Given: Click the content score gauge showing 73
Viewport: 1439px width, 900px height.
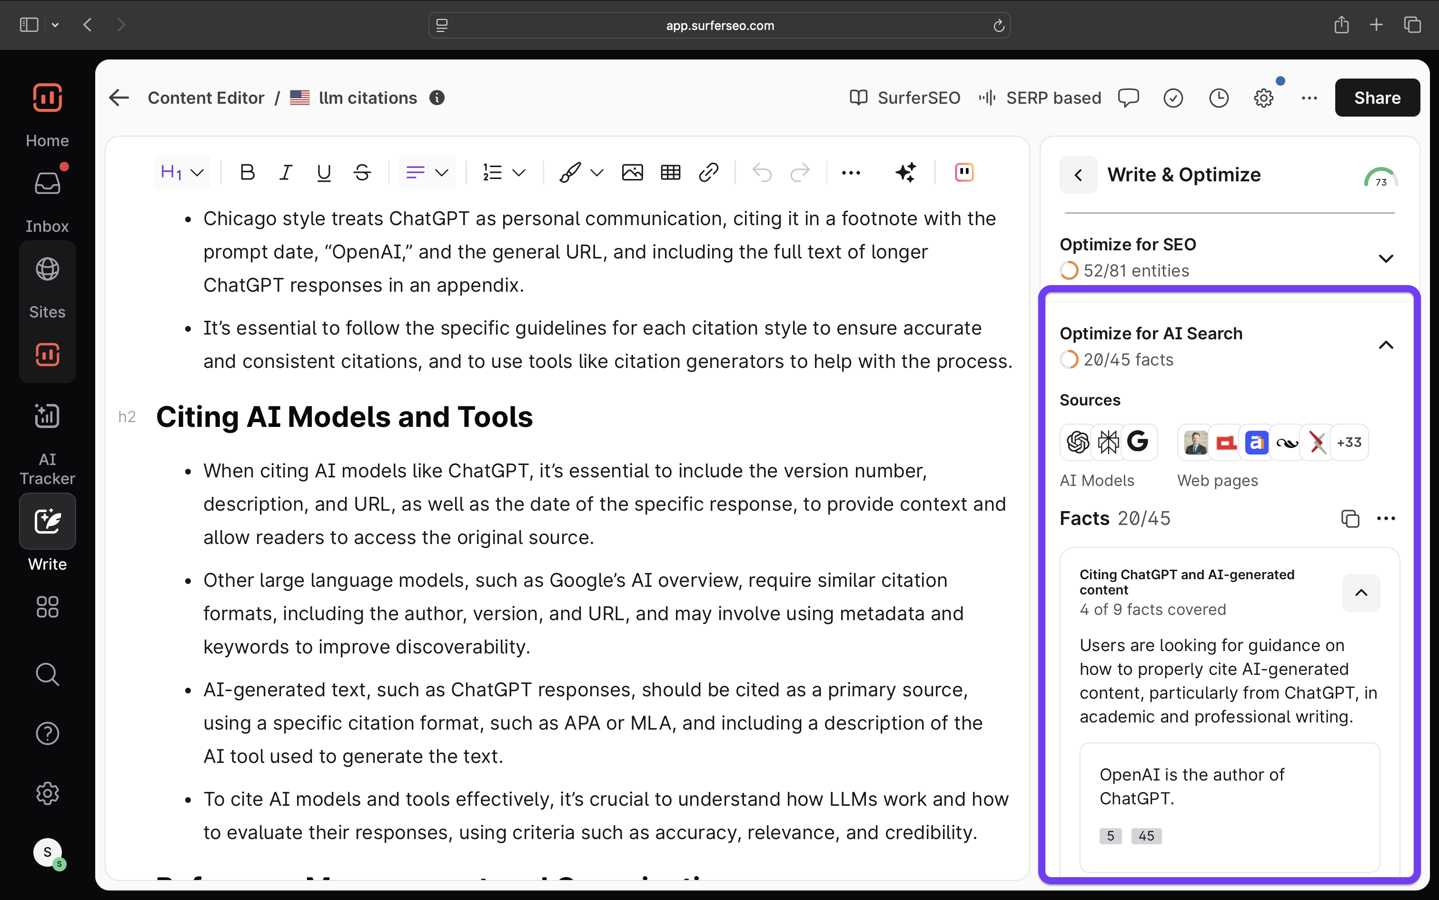Looking at the screenshot, I should pos(1380,178).
